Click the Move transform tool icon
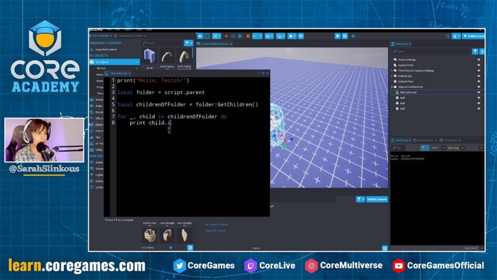This screenshot has width=497, height=280. [226, 35]
